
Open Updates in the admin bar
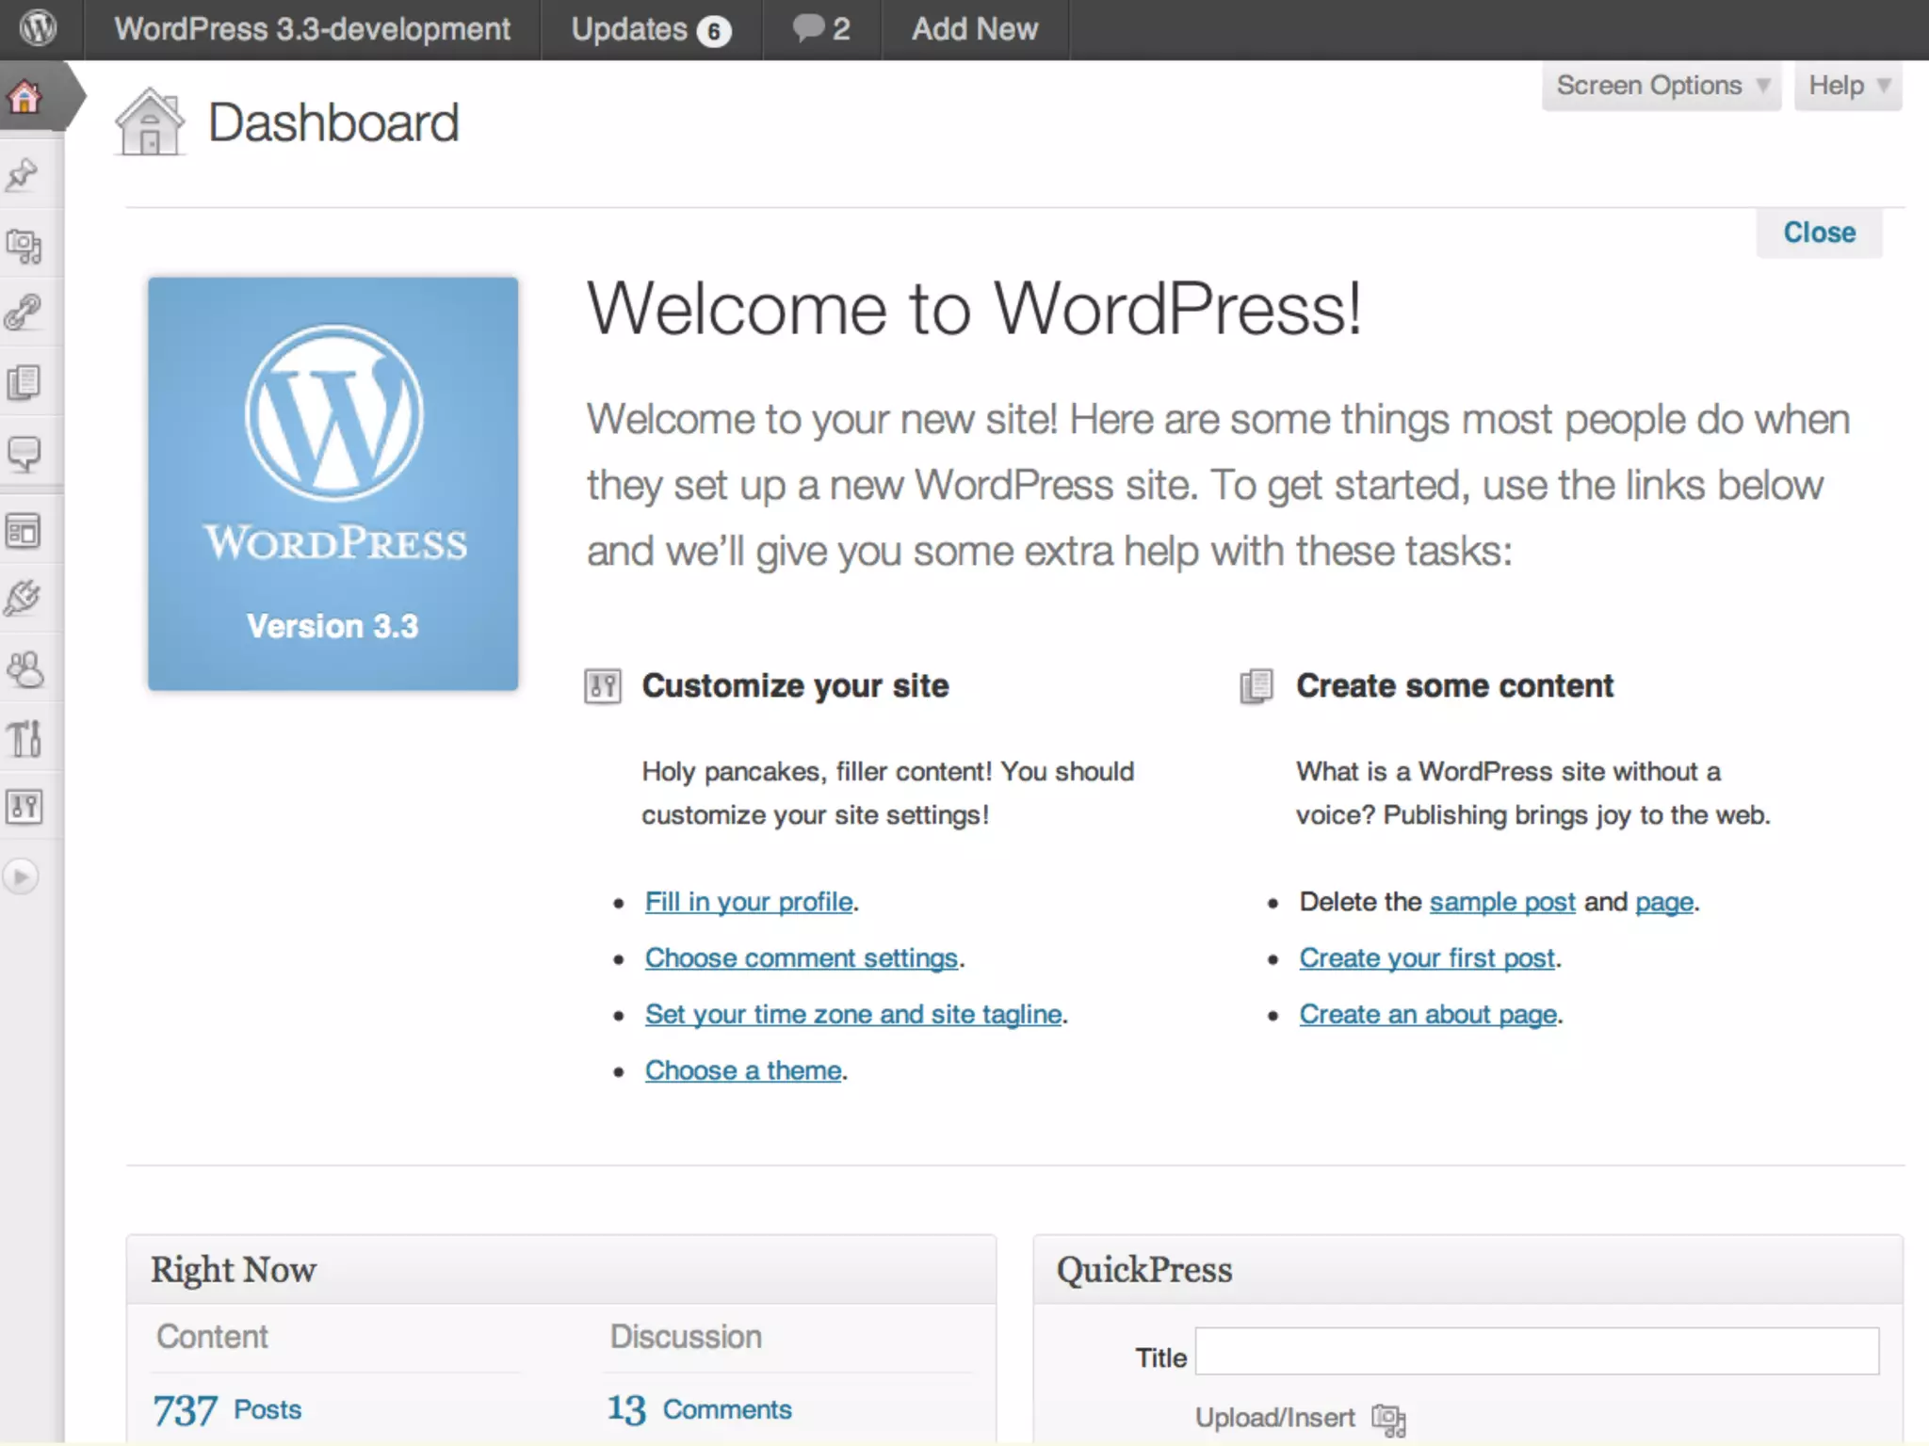650,29
